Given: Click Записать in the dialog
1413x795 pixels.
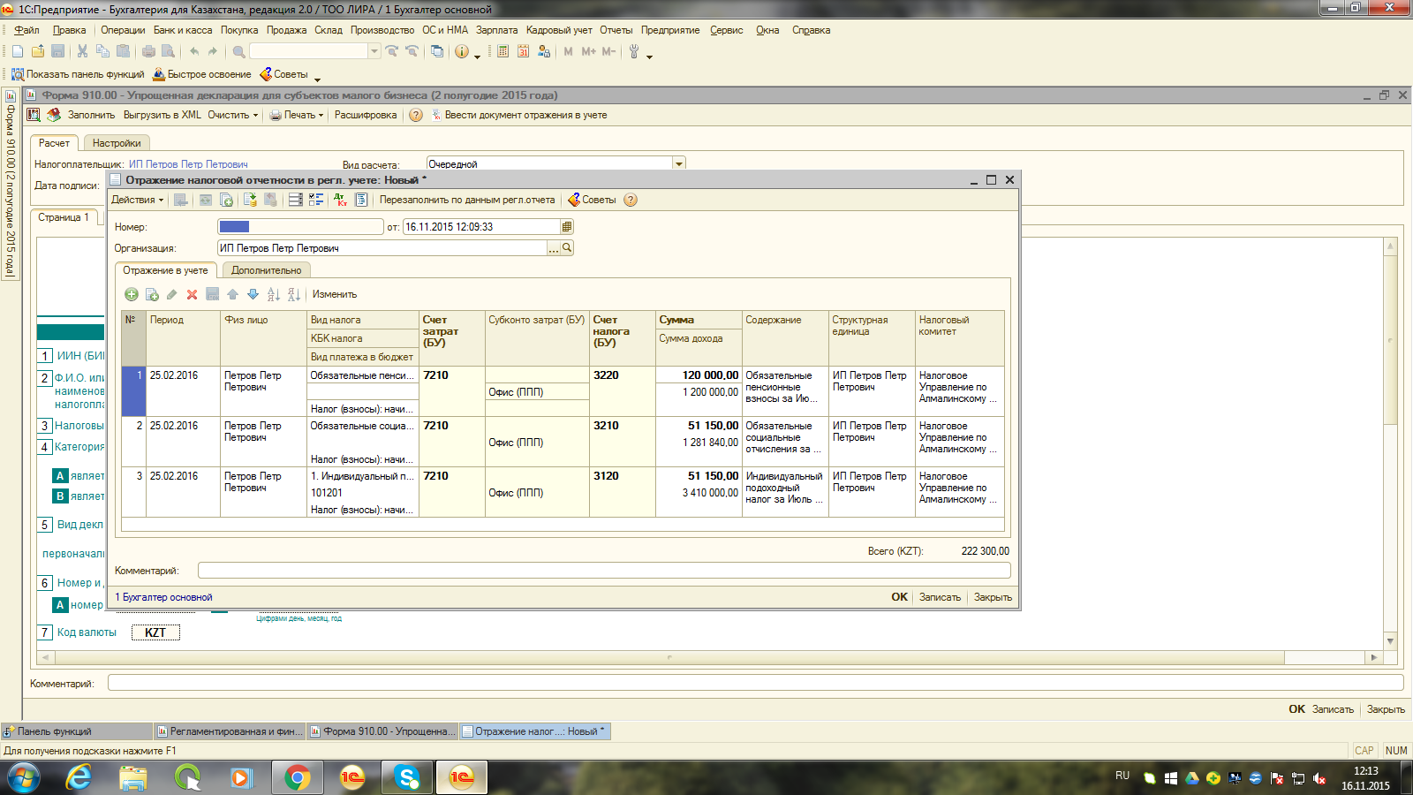Looking at the screenshot, I should pyautogui.click(x=940, y=597).
